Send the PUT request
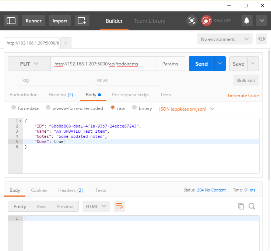Image resolution: width=271 pixels, height=251 pixels. click(x=201, y=64)
